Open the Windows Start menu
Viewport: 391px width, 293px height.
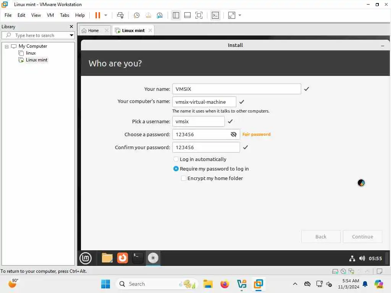click(105, 284)
